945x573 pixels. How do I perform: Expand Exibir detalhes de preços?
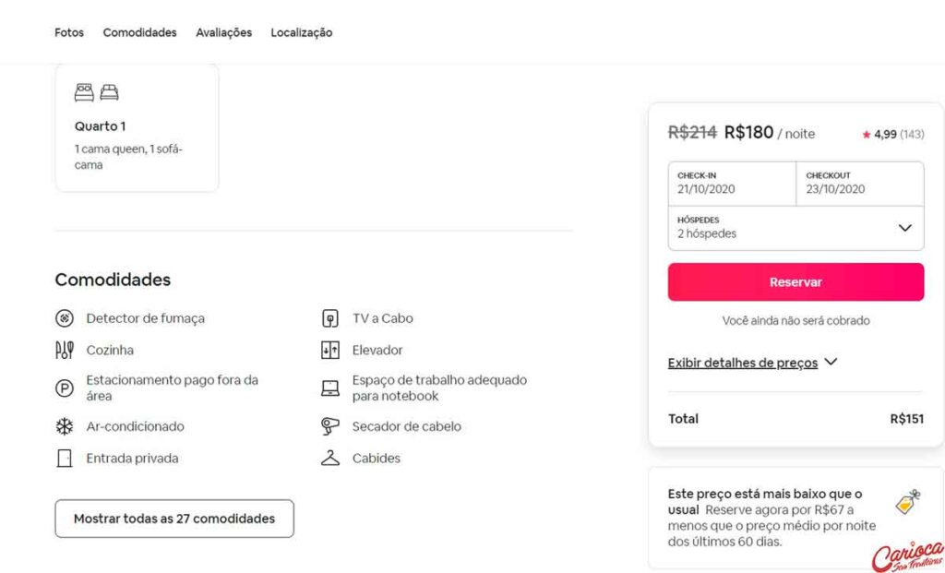[x=743, y=363]
